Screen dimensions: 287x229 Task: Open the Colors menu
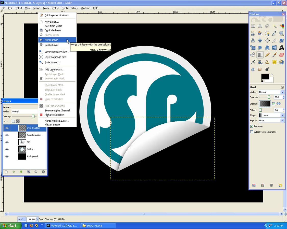pyautogui.click(x=56, y=8)
